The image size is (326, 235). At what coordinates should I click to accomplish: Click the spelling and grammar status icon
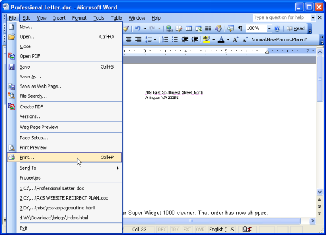(247, 230)
